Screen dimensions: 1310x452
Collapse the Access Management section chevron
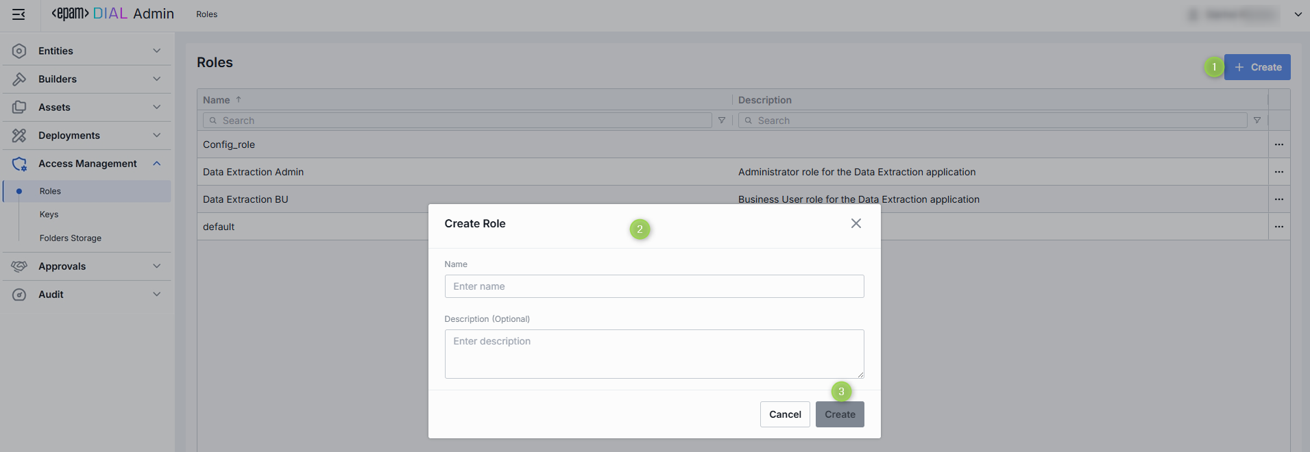157,164
